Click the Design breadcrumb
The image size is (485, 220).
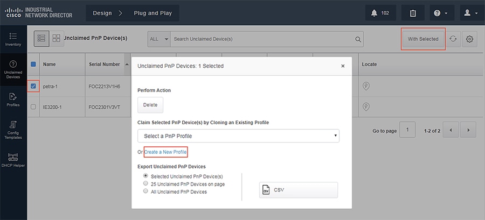[102, 13]
